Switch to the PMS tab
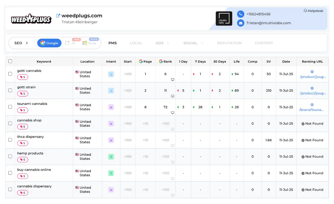The image size is (334, 204). [x=112, y=43]
